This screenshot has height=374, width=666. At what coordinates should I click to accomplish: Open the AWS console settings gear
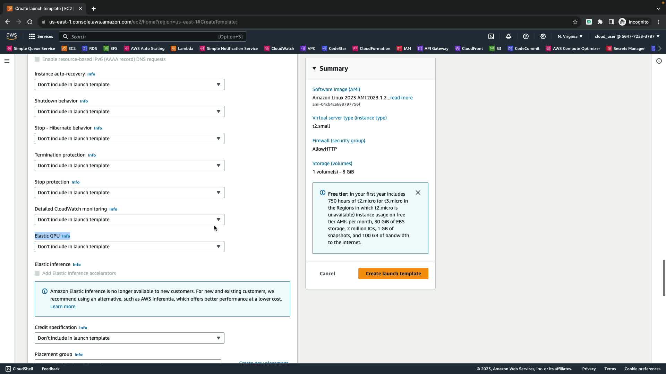coord(543,36)
